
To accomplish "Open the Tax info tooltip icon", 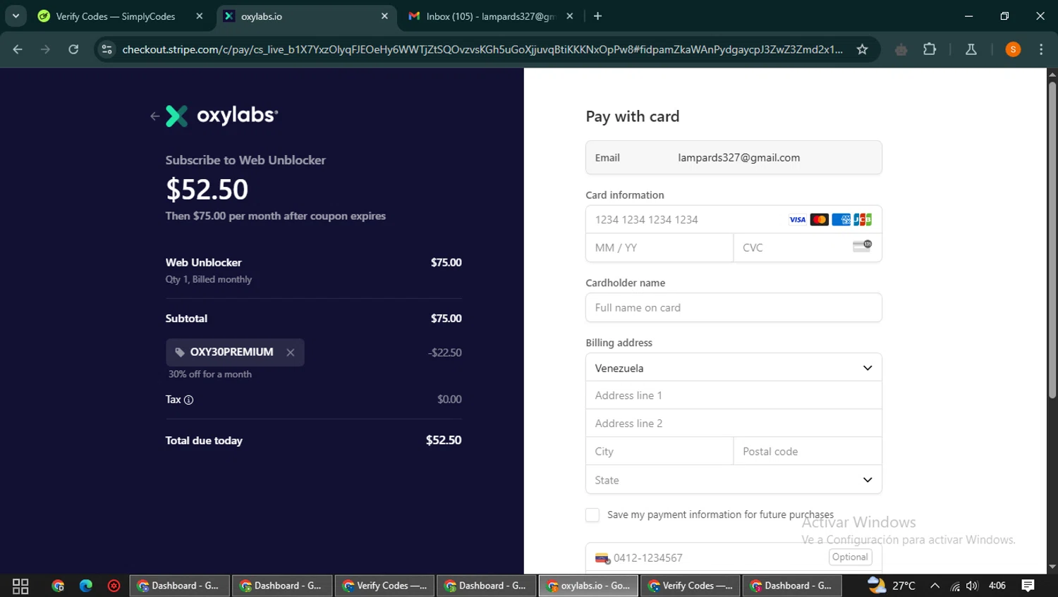I will [189, 400].
